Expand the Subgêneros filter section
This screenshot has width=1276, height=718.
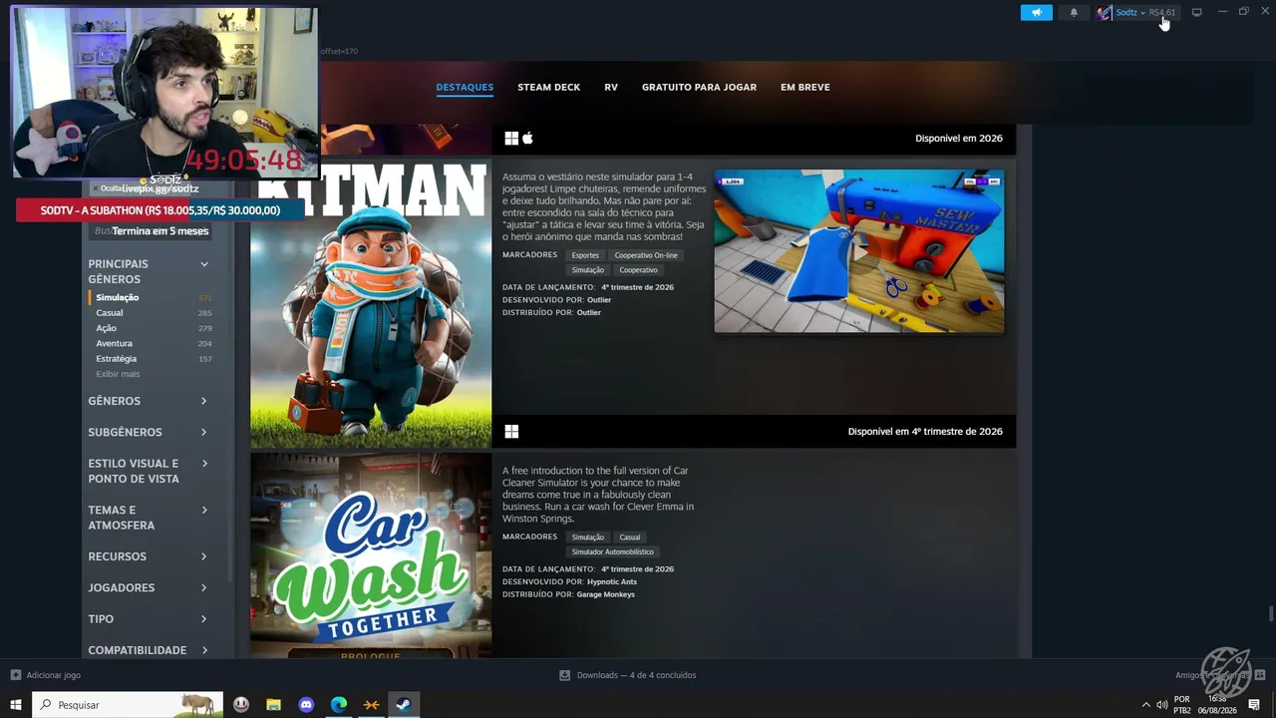pos(148,432)
